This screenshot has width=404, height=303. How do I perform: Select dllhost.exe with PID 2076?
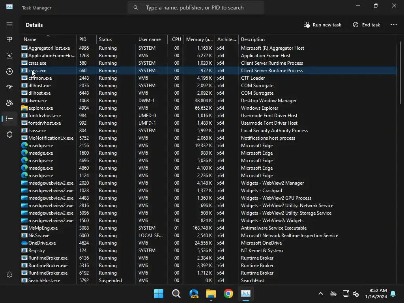(208, 85)
